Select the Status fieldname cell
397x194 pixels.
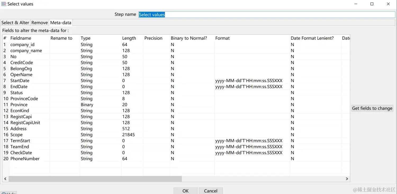tap(30, 93)
